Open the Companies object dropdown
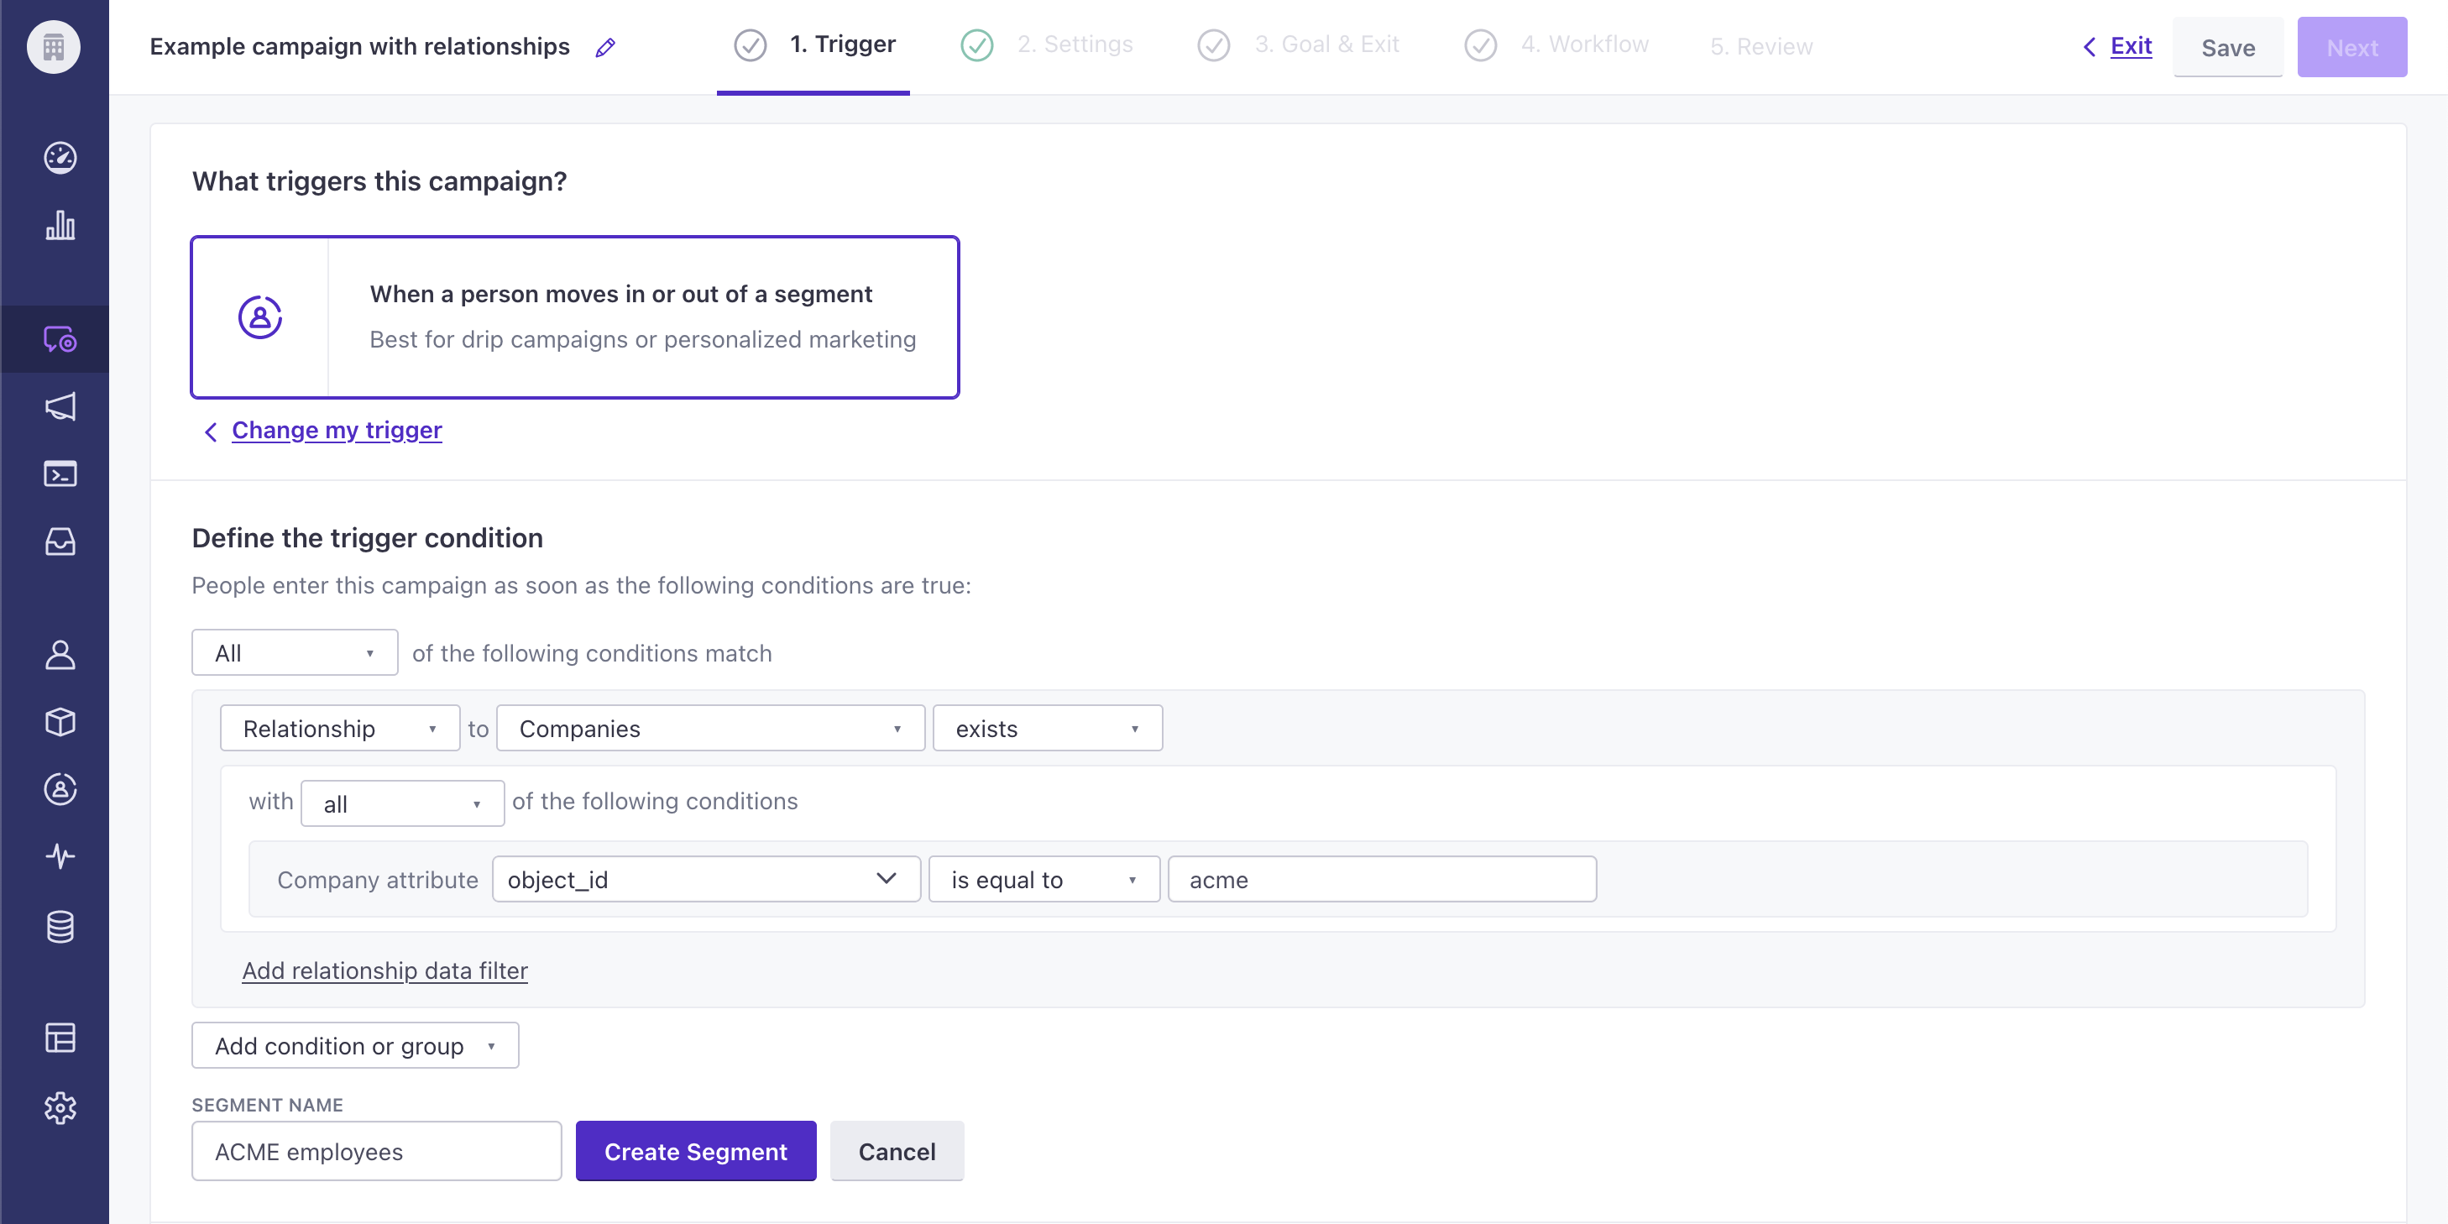 point(710,728)
